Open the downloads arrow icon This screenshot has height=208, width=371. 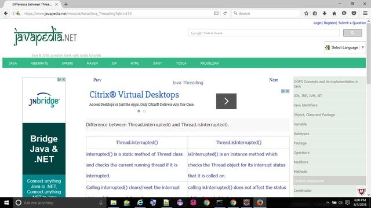click(x=325, y=13)
